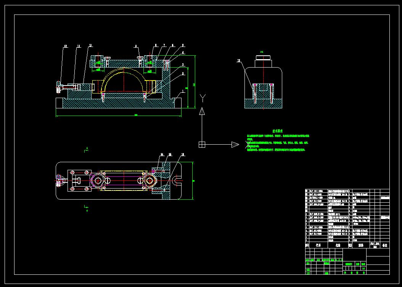This screenshot has width=402, height=287.
Task: Select balloon number 11 in front view
Action: 79,46
